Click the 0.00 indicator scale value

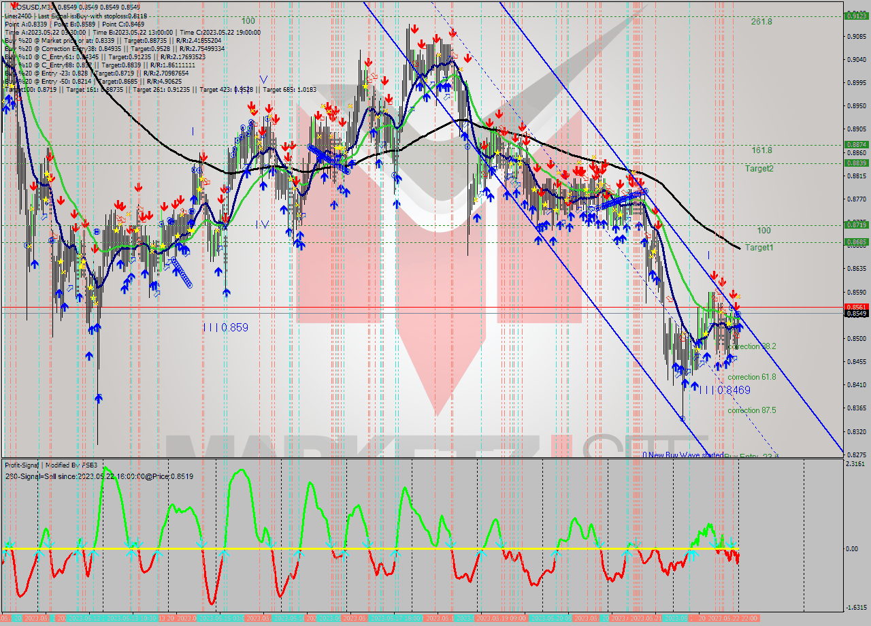coord(851,548)
